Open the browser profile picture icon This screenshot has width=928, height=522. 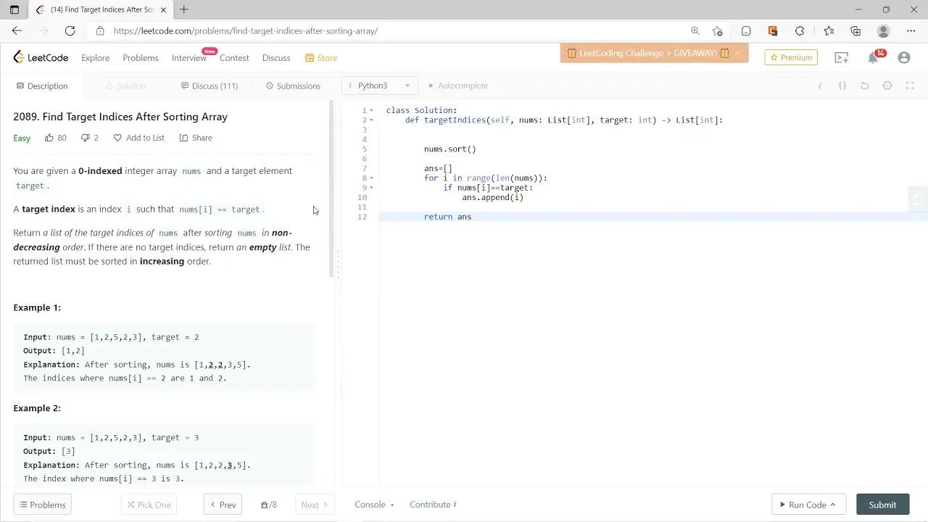pyautogui.click(x=883, y=30)
